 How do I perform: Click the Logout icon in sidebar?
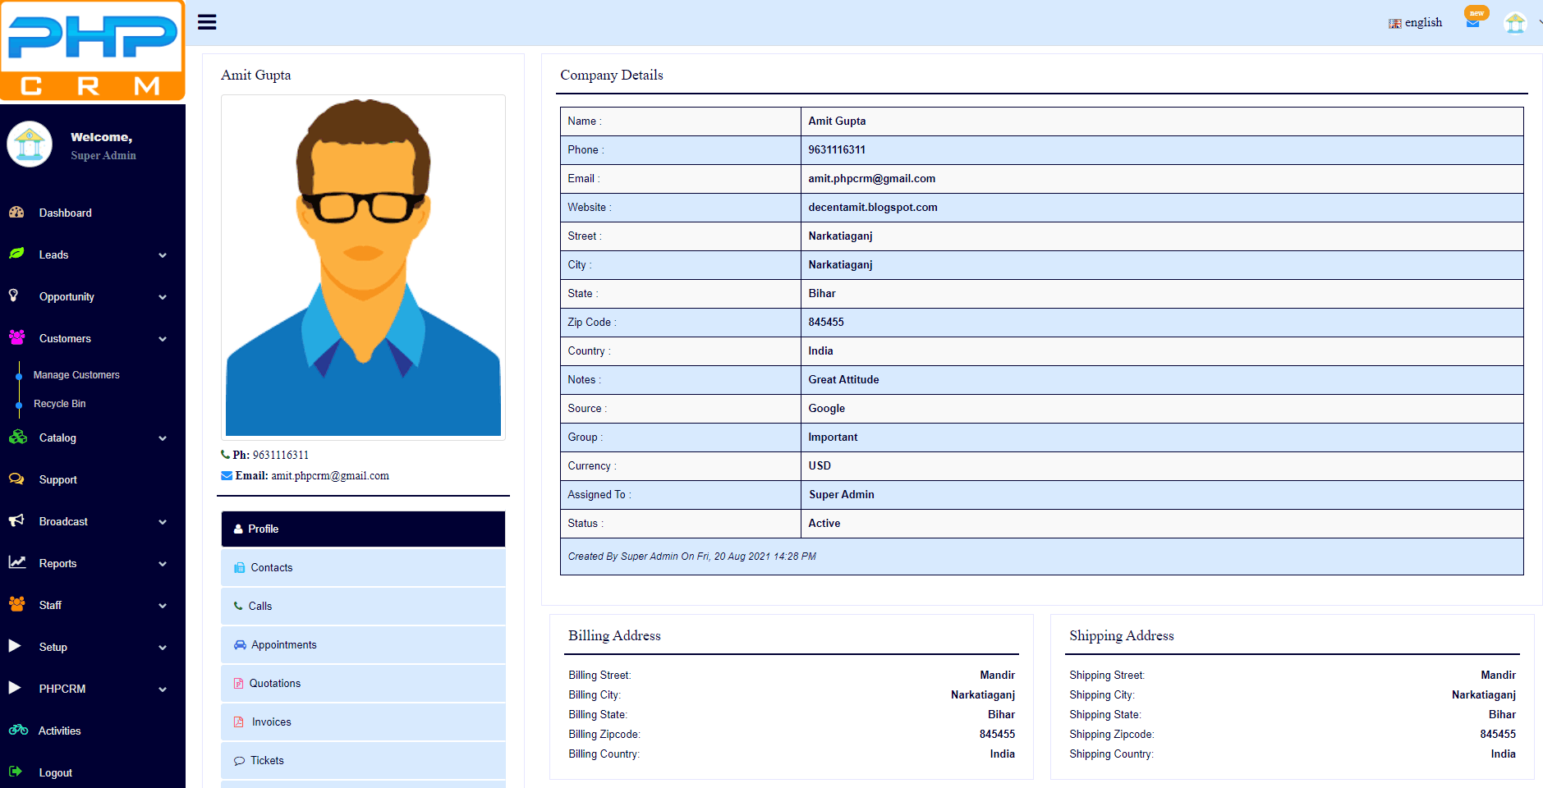point(16,772)
